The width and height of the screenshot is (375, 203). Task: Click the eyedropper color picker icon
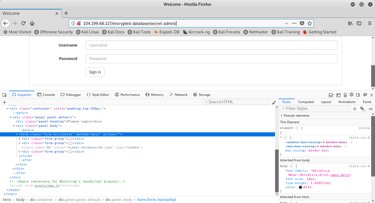pos(274,102)
